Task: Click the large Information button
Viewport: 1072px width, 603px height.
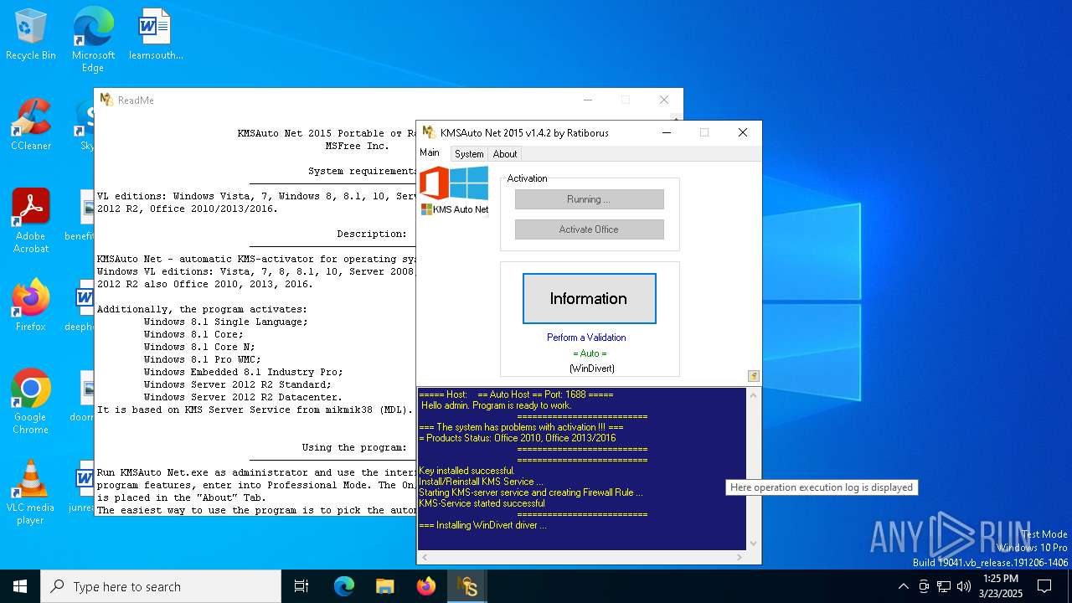Action: [x=589, y=298]
